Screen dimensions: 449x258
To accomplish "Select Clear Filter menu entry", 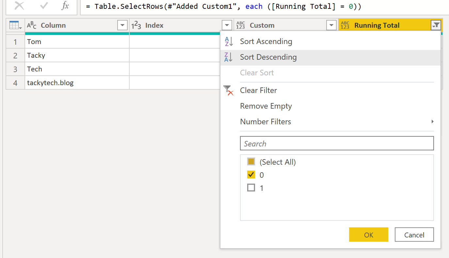I will pos(330,90).
